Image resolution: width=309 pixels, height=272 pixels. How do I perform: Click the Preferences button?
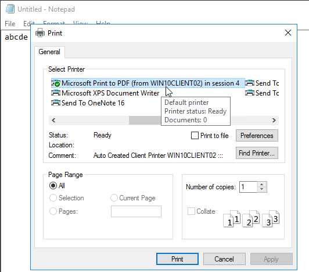257,136
